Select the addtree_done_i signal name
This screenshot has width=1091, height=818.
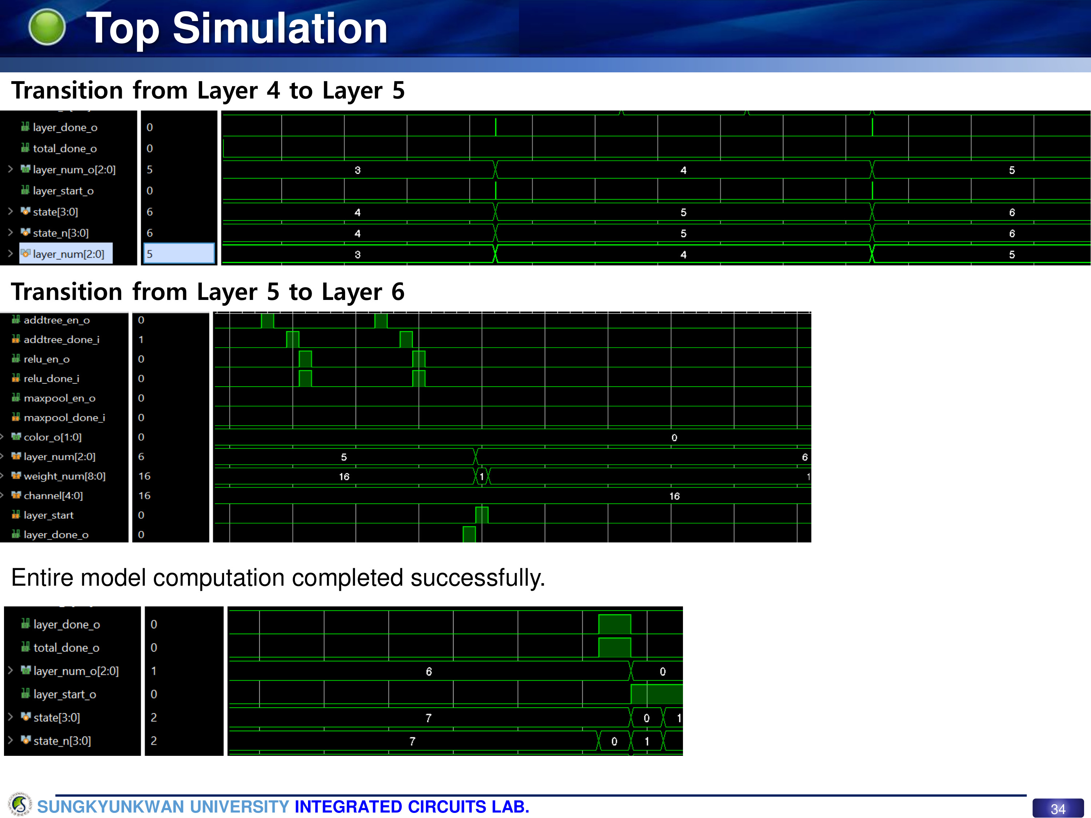click(x=62, y=339)
